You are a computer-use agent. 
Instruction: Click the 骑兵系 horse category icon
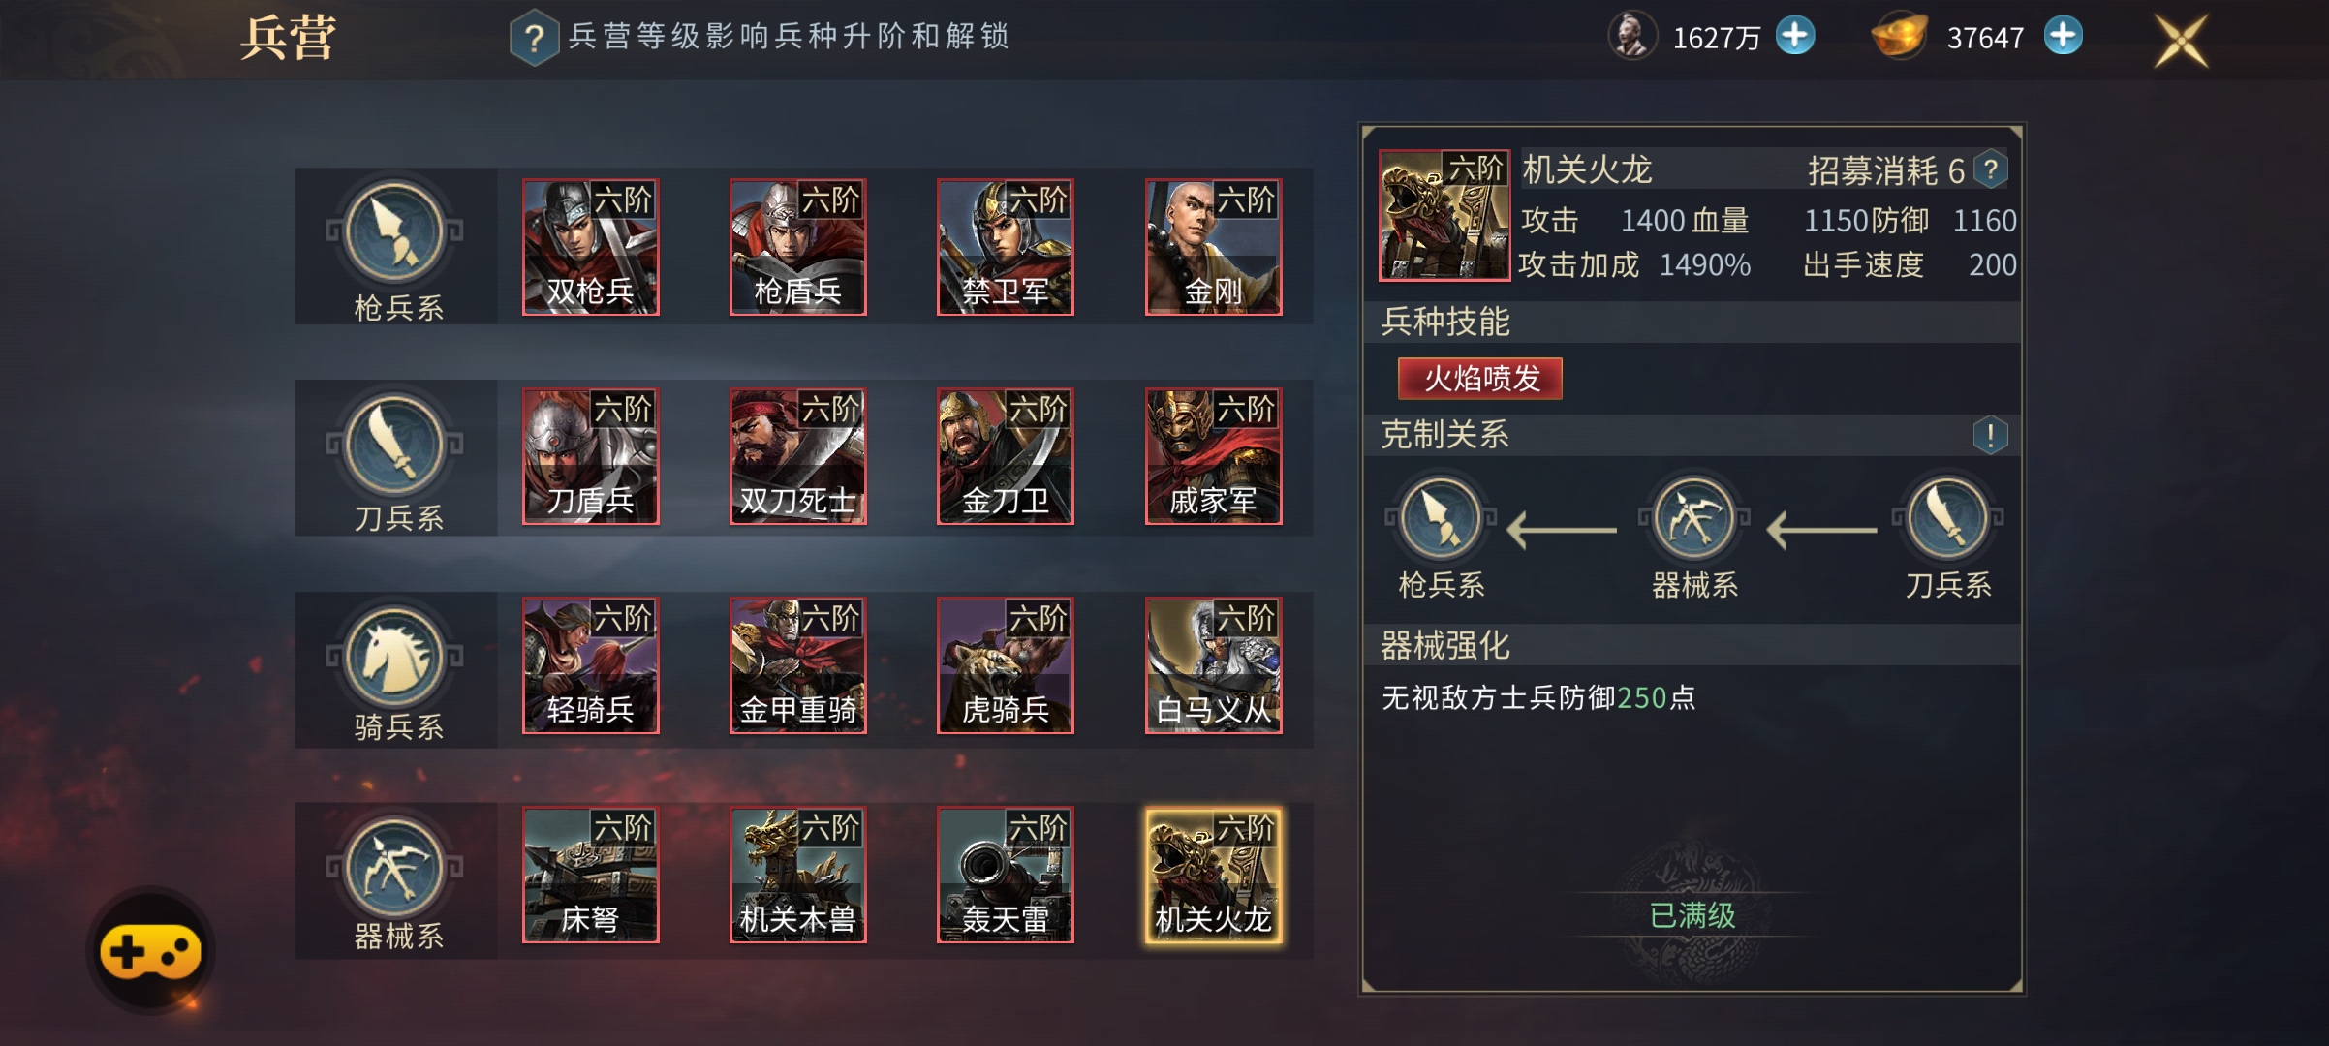394,656
